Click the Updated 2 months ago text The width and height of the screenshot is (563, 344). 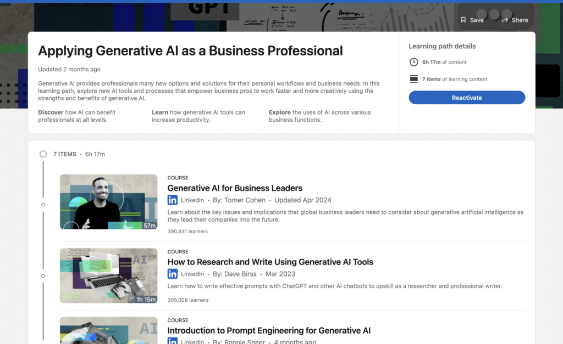(x=69, y=69)
